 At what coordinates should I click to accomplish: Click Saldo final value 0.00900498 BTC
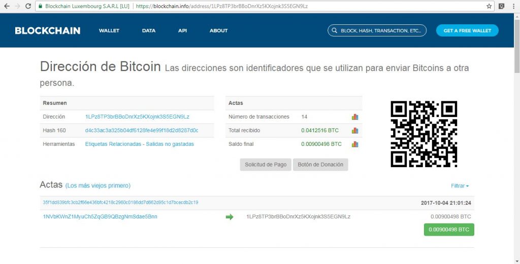pyautogui.click(x=321, y=144)
